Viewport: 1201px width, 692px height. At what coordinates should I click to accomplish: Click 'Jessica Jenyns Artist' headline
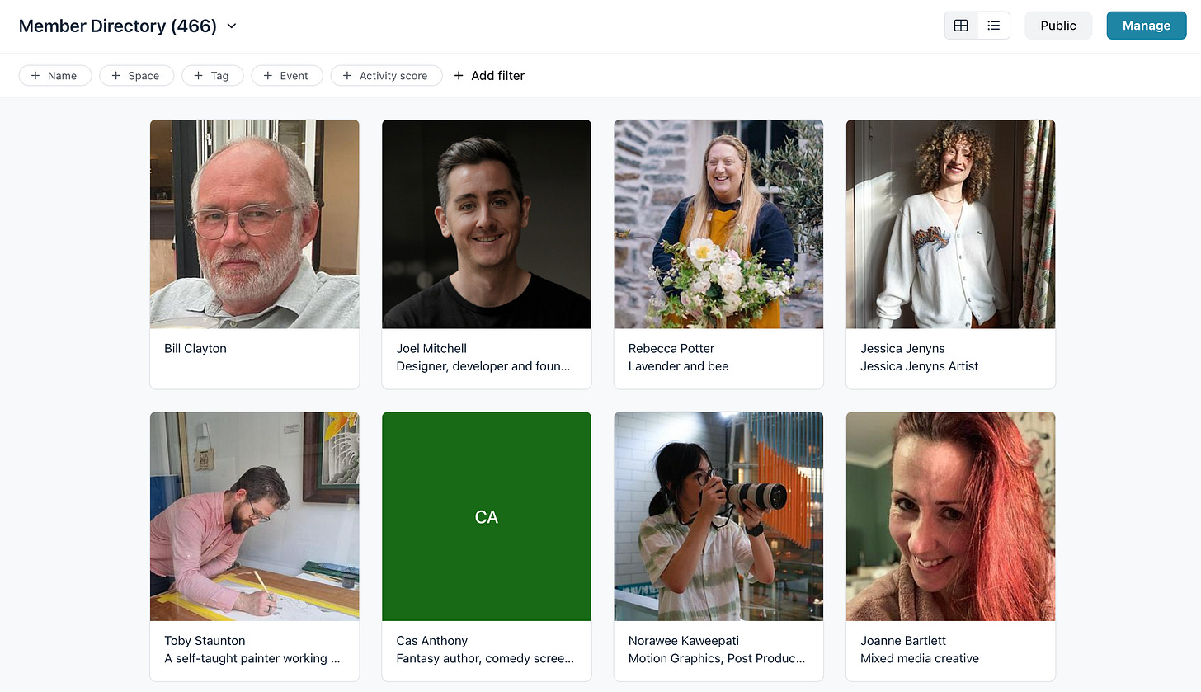click(x=920, y=366)
